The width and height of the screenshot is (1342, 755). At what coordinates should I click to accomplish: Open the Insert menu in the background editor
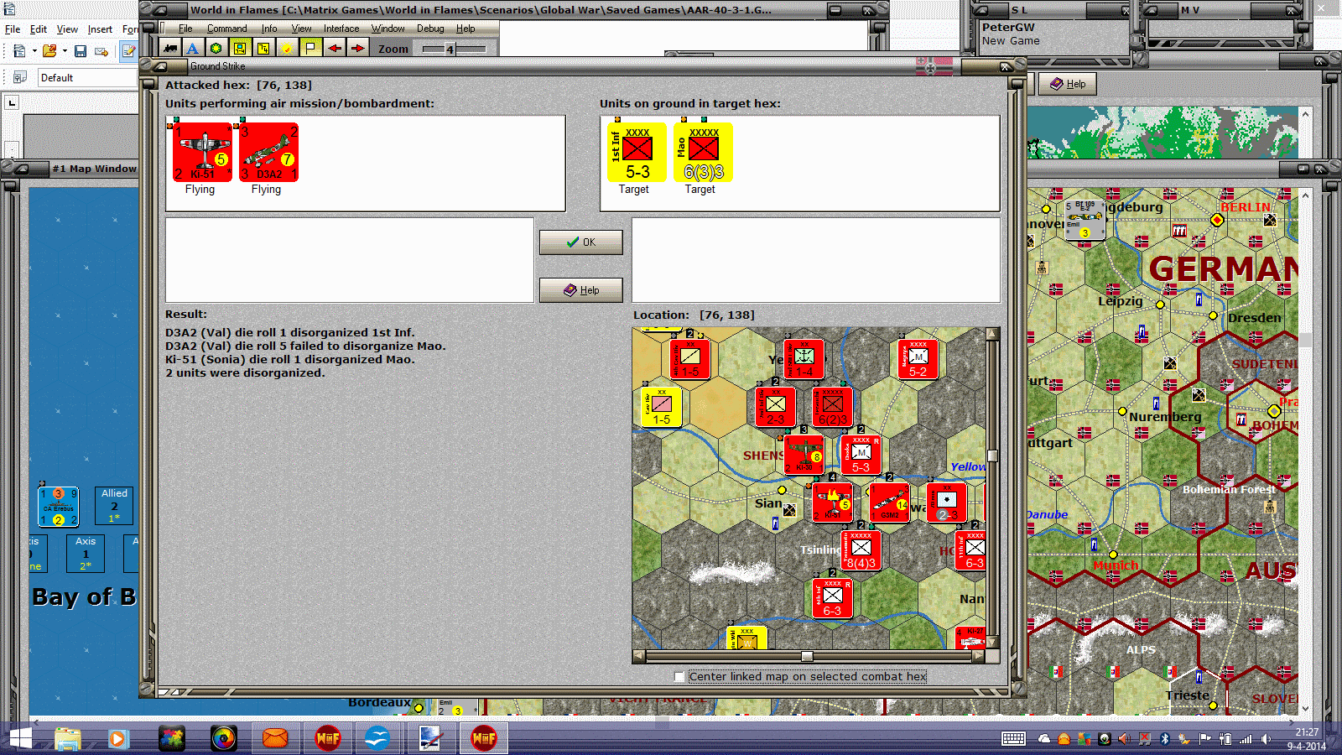(100, 29)
